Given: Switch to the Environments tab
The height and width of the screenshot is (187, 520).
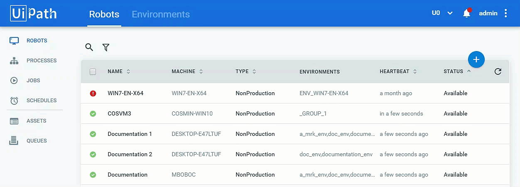Looking at the screenshot, I should tap(161, 14).
